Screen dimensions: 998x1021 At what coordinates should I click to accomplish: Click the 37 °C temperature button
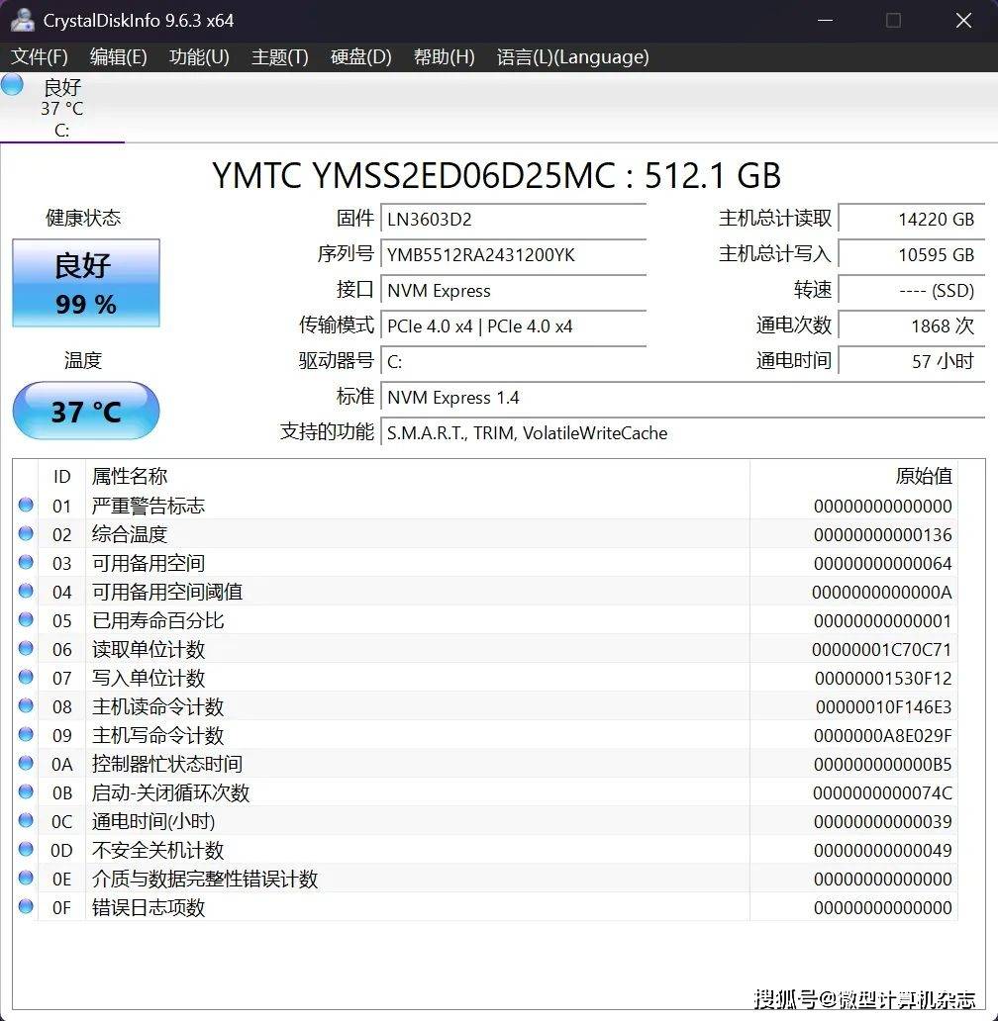[86, 411]
